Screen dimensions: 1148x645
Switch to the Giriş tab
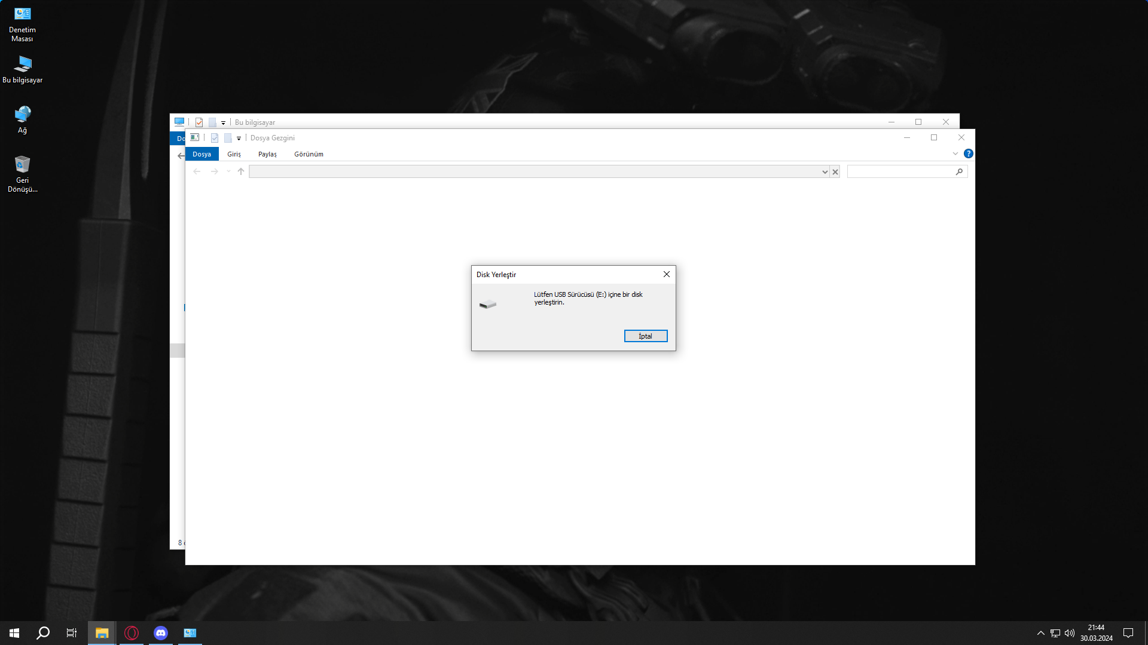tap(234, 154)
